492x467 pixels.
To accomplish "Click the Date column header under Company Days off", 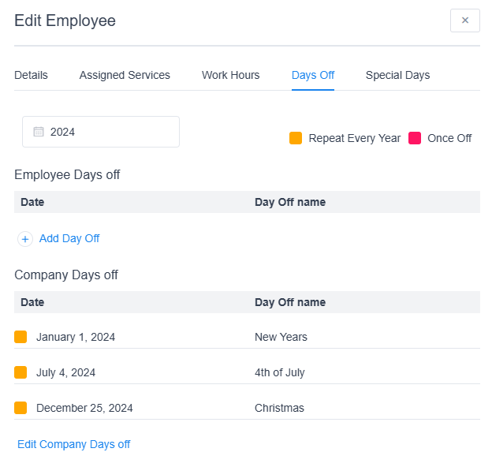I will click(x=32, y=302).
